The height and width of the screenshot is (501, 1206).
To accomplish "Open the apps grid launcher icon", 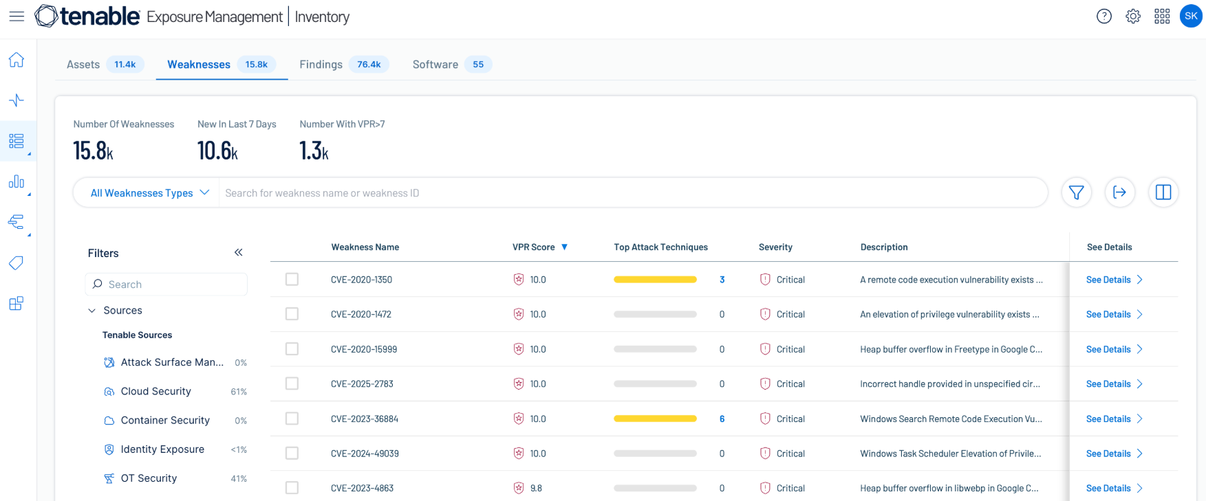I will [1162, 16].
